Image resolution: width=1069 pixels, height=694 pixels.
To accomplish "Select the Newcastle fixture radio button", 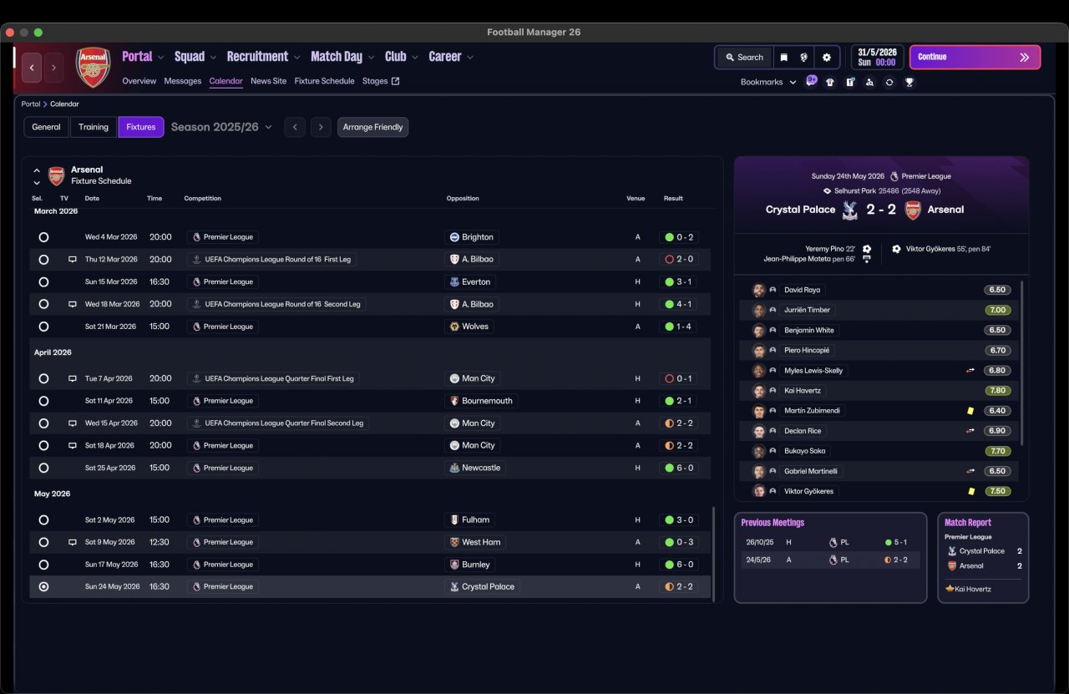I will coord(43,468).
